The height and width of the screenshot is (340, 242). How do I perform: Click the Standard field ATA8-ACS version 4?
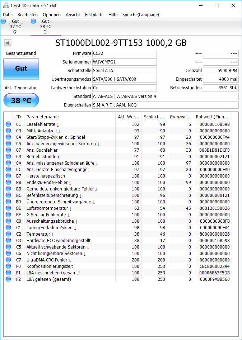coord(166,96)
